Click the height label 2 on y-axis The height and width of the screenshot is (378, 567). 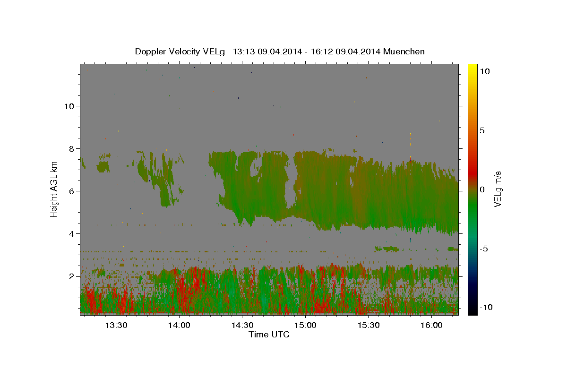click(72, 276)
